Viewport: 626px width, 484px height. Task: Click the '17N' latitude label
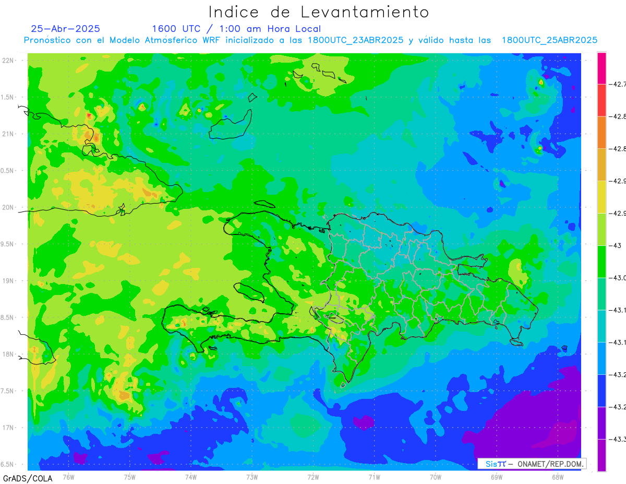coord(8,428)
